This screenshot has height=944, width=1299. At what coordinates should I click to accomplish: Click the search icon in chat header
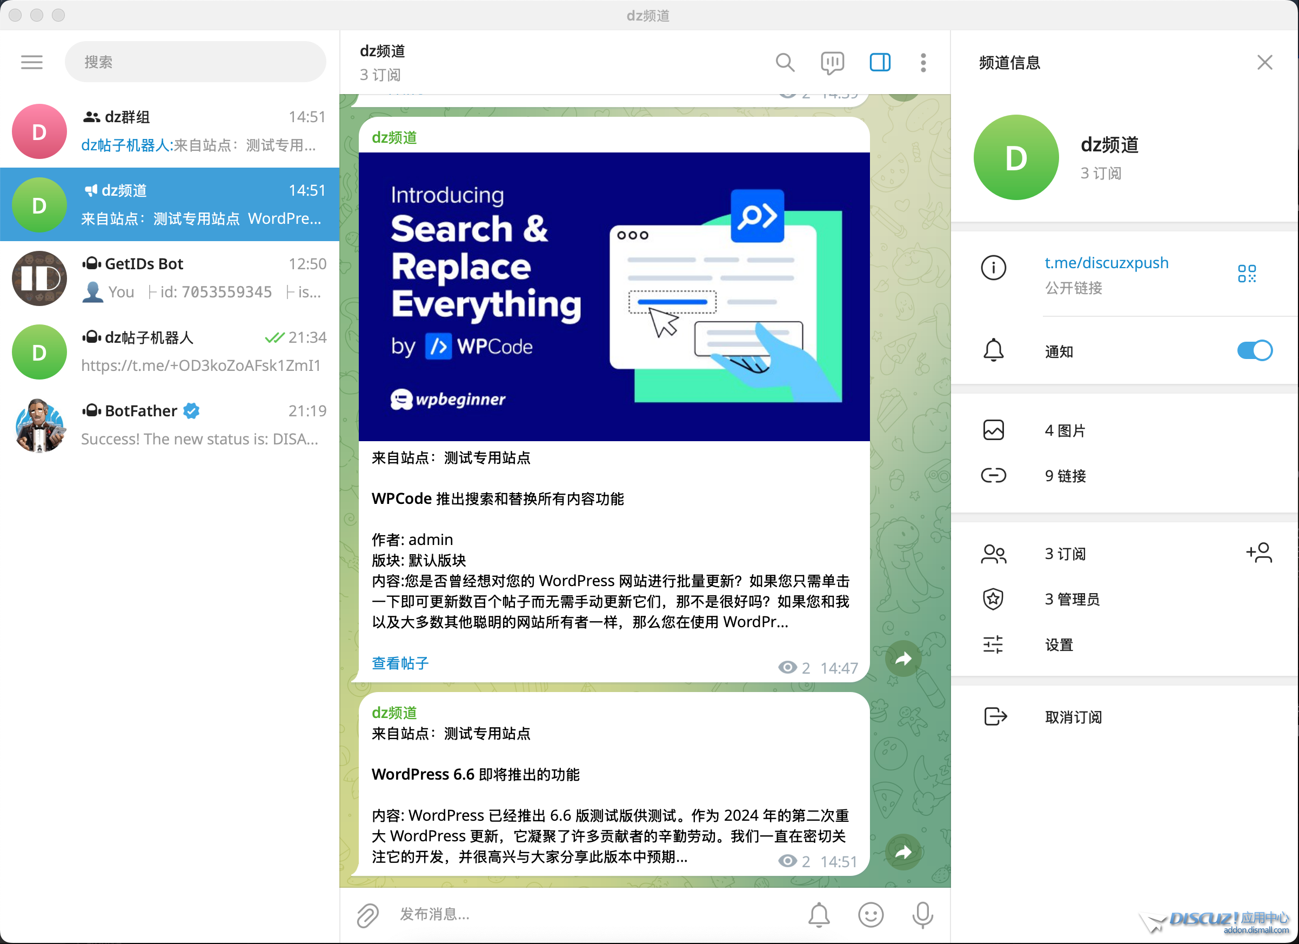(785, 62)
